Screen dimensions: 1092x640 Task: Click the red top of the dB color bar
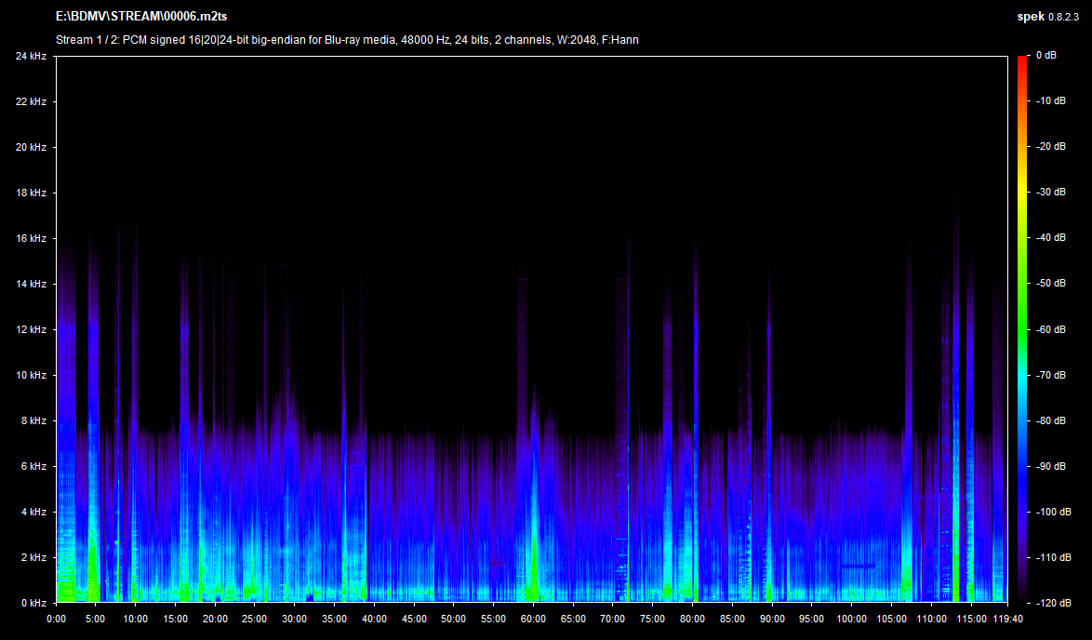point(1022,61)
